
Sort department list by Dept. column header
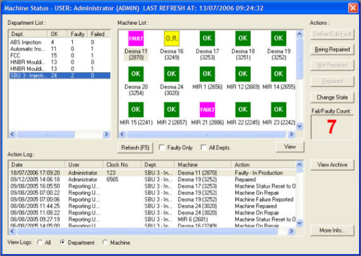28,34
